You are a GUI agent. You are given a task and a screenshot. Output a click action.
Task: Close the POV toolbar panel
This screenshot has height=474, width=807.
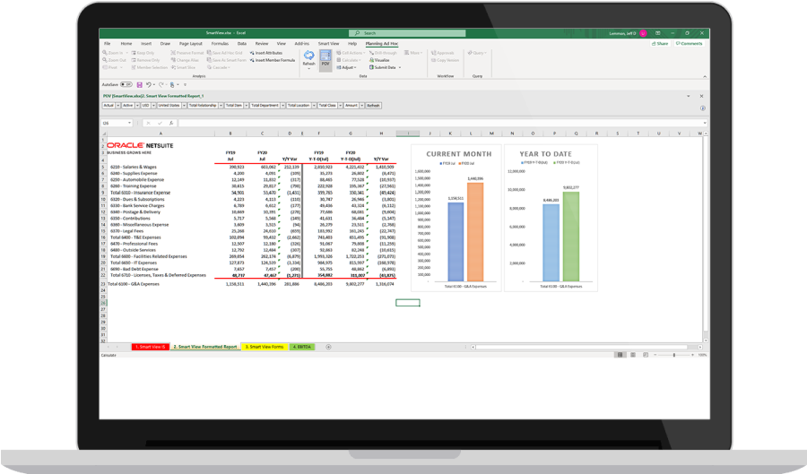[x=701, y=96]
